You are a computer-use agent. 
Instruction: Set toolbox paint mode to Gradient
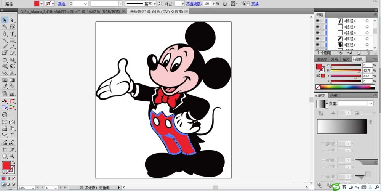click(8, 178)
